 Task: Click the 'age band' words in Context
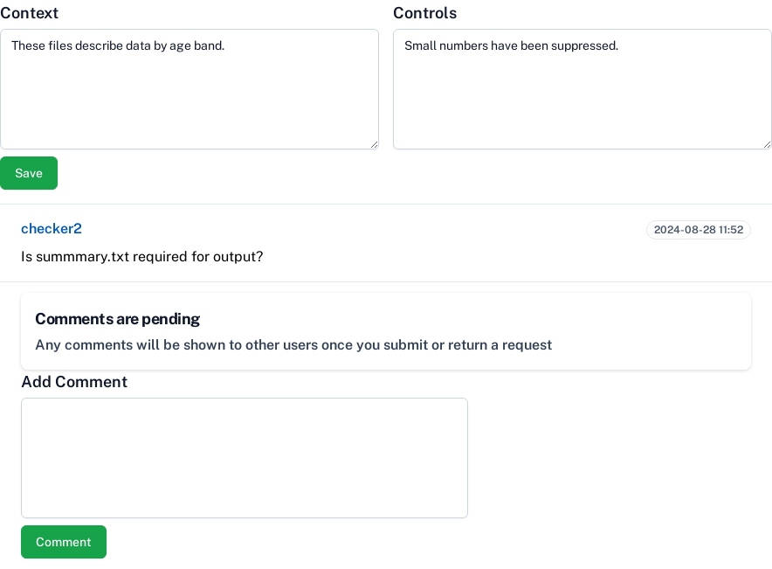coord(196,45)
